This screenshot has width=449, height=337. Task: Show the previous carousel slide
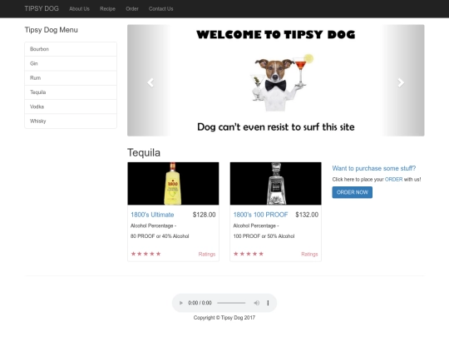click(150, 82)
